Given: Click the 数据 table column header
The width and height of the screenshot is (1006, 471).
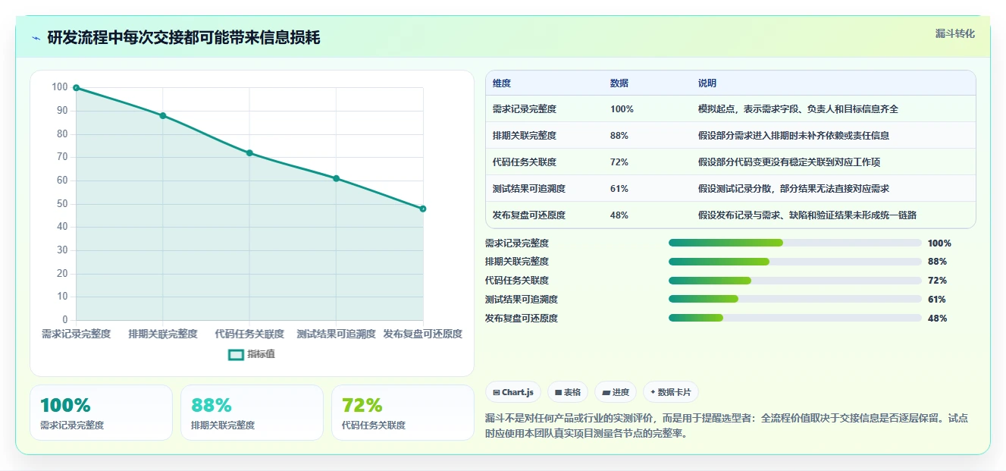Looking at the screenshot, I should [619, 83].
